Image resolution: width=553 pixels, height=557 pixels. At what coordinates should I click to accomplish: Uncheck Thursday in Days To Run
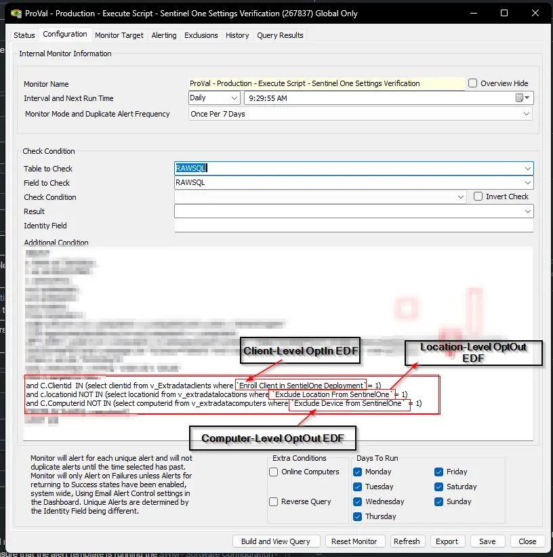357,516
